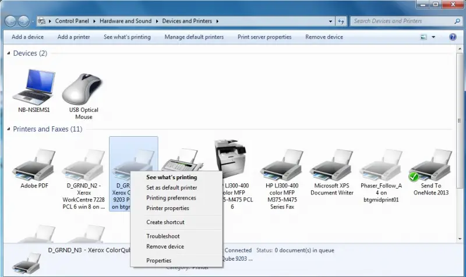
Task: Click Control Panel in the breadcrumb
Action: coord(72,21)
